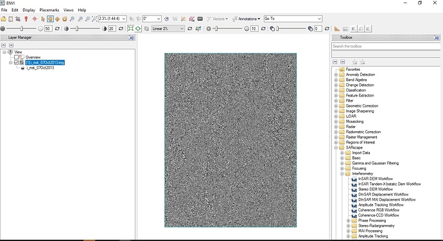The height and width of the screenshot is (241, 443).
Task: Detach the Layer Manager panel
Action: (x=131, y=38)
